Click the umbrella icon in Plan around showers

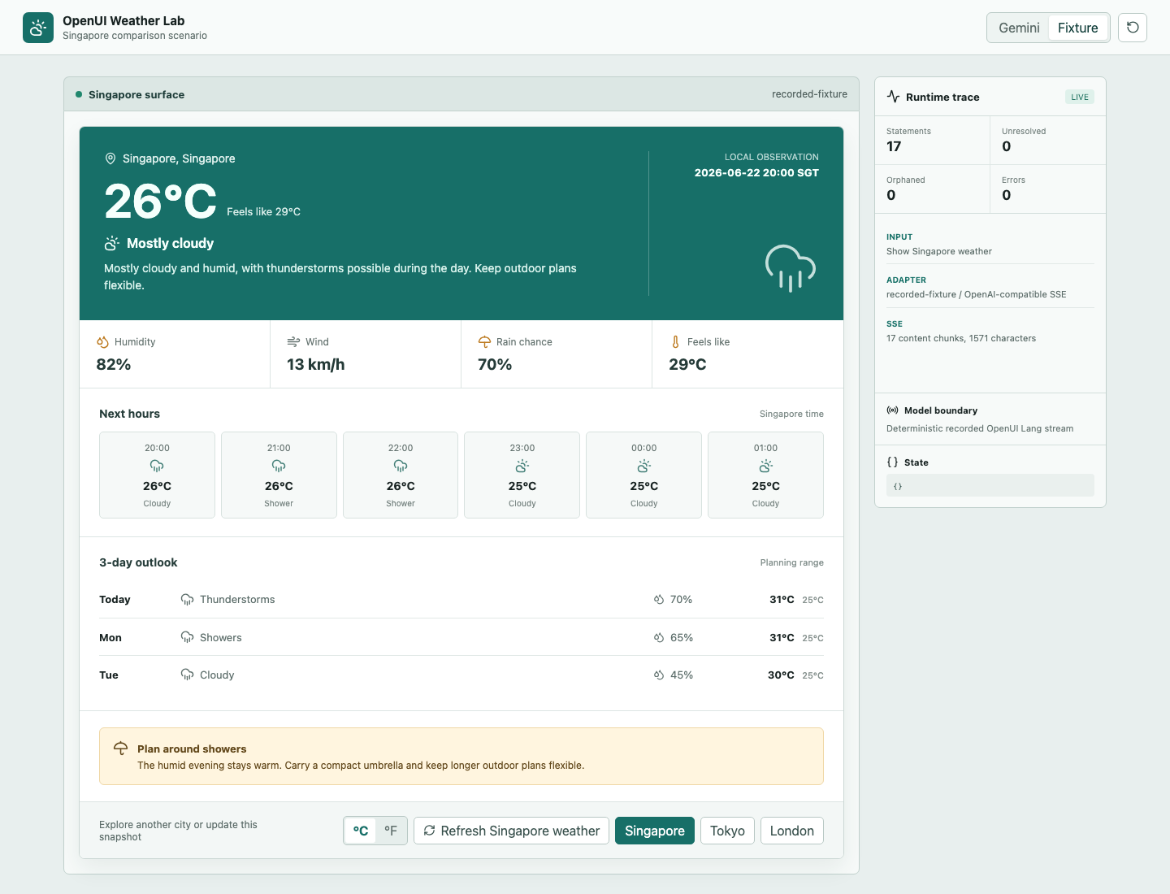click(120, 749)
